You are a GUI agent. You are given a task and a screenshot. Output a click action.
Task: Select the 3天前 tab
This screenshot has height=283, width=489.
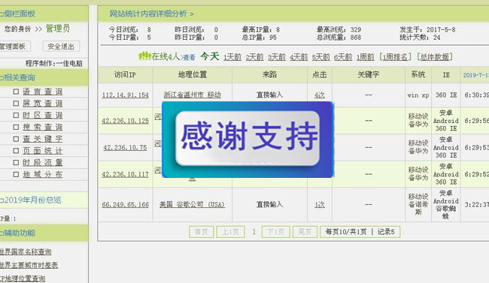click(277, 57)
